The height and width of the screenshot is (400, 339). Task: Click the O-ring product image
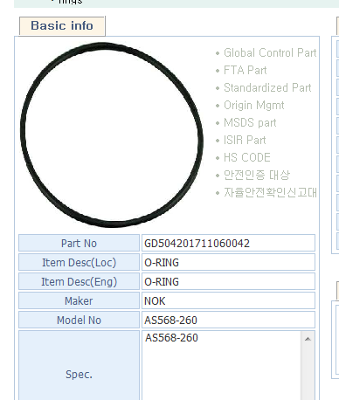[x=112, y=134]
